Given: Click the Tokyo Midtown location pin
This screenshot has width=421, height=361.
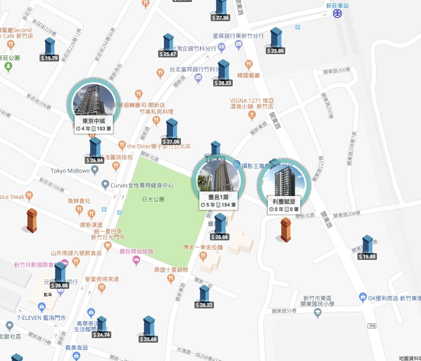Looking at the screenshot, I should [95, 170].
